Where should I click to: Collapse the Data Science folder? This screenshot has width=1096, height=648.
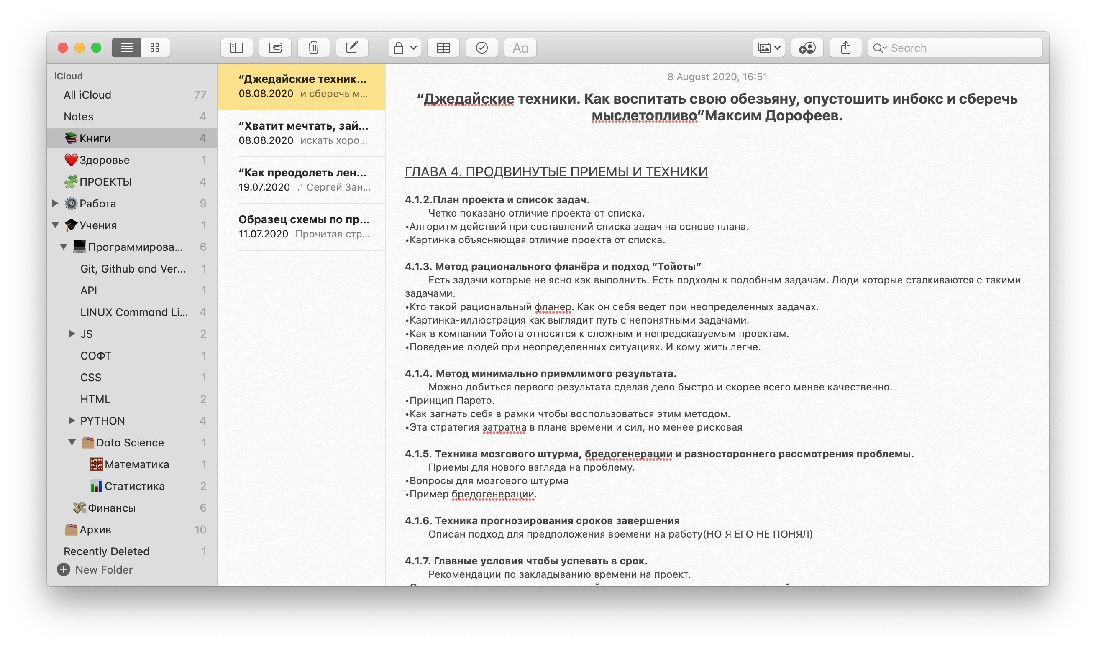(72, 442)
